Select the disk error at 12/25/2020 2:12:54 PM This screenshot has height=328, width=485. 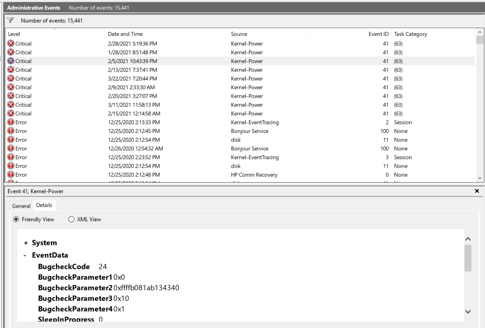pyautogui.click(x=236, y=140)
